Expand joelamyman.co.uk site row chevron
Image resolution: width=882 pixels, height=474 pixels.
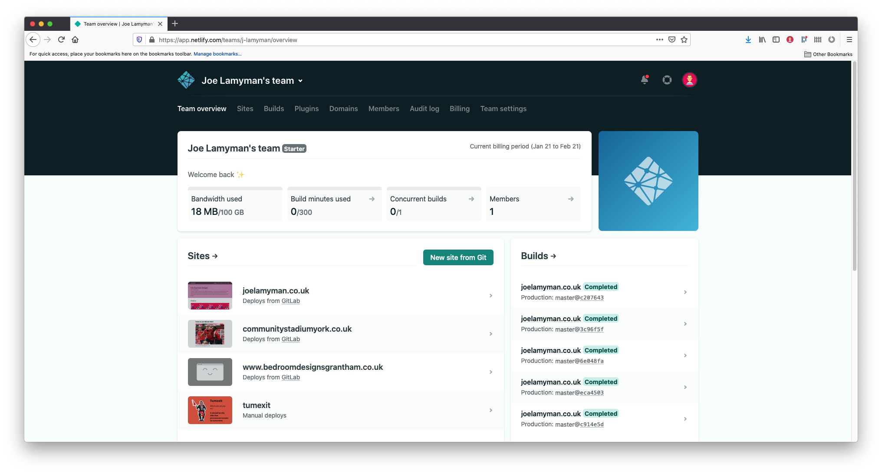coord(491,296)
